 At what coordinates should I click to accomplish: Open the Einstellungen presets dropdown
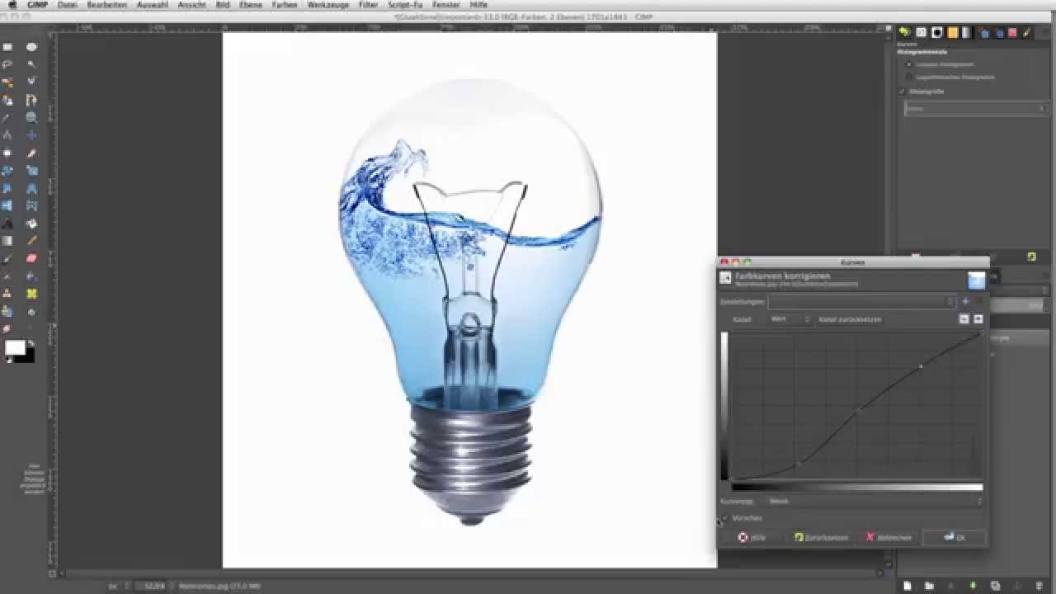point(861,301)
